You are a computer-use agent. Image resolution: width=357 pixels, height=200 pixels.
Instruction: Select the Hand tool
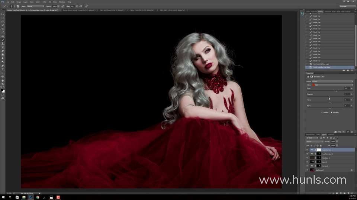[x=3, y=80]
